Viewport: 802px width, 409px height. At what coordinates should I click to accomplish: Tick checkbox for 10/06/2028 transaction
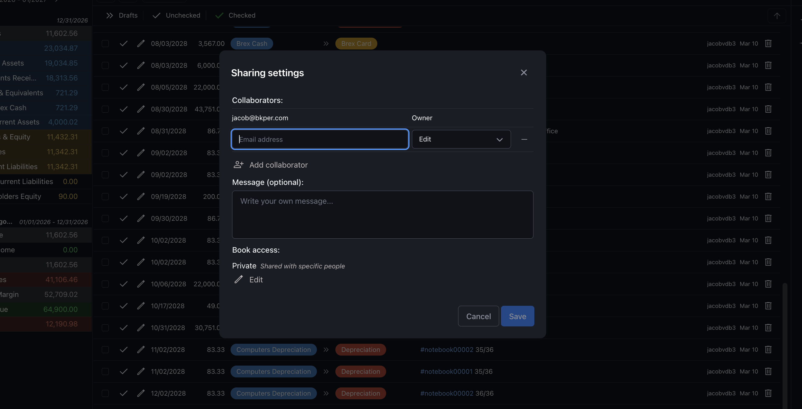(105, 284)
